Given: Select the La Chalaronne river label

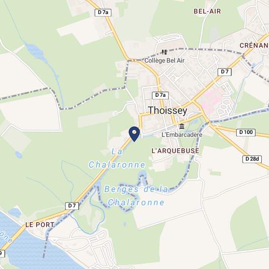Looking at the screenshot, I should [117, 158].
